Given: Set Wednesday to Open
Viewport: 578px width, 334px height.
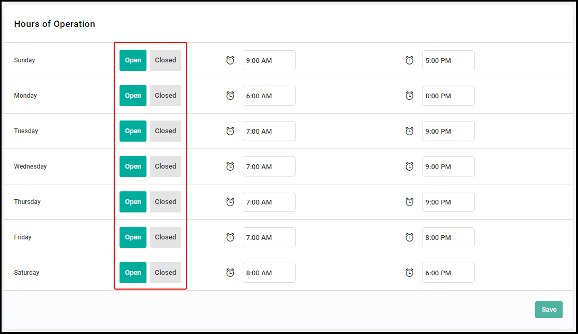Looking at the screenshot, I should pos(133,166).
